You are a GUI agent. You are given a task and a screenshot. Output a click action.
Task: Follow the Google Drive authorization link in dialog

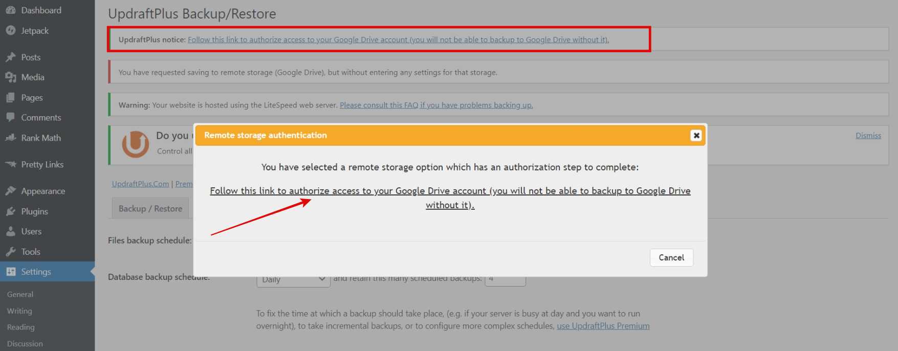(x=450, y=198)
